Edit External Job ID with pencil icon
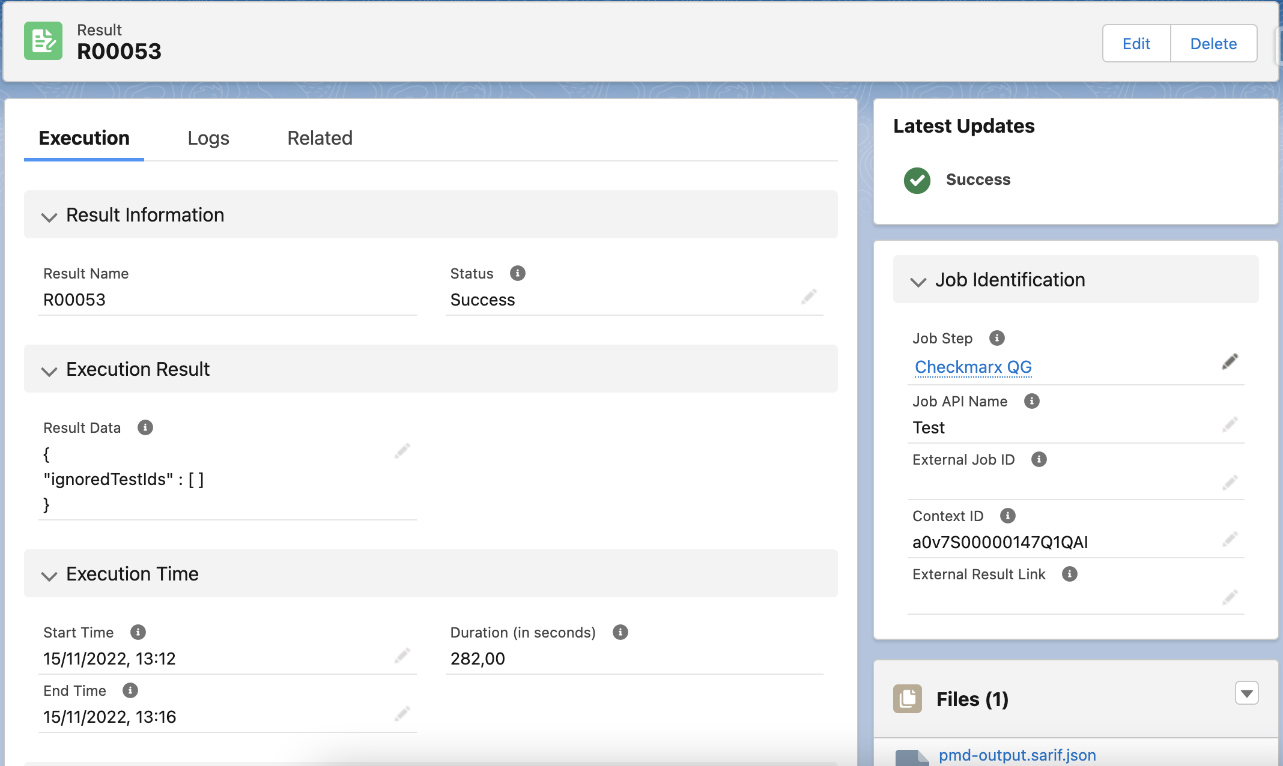 click(1230, 482)
